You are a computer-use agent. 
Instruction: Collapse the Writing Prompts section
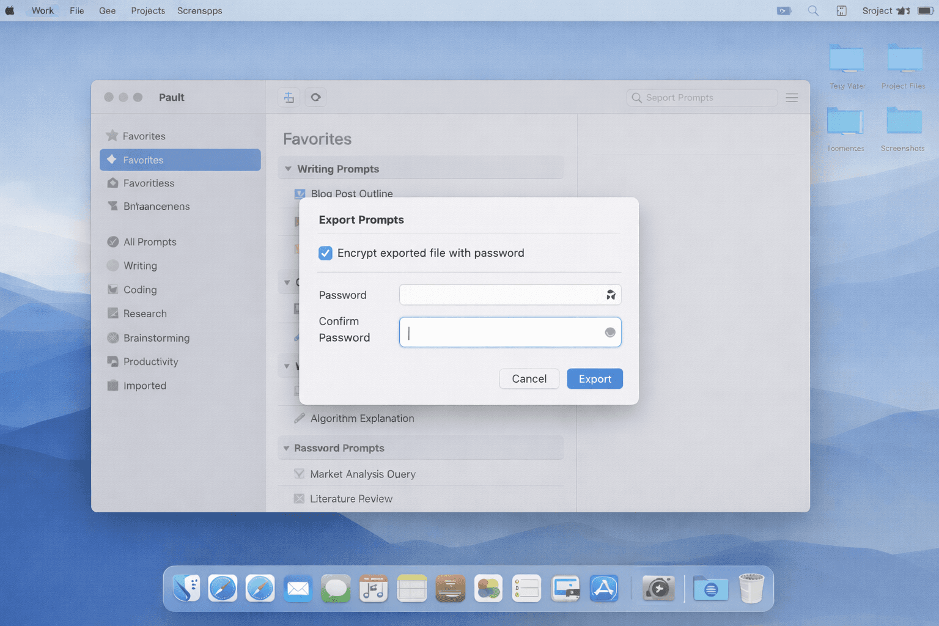[x=288, y=169]
